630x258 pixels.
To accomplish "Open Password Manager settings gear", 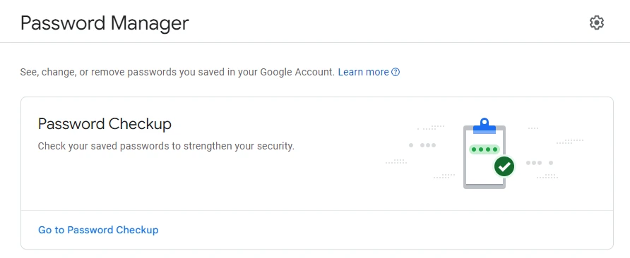I will [x=597, y=23].
